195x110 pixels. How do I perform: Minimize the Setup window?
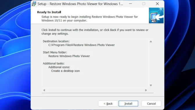tap(130, 4)
